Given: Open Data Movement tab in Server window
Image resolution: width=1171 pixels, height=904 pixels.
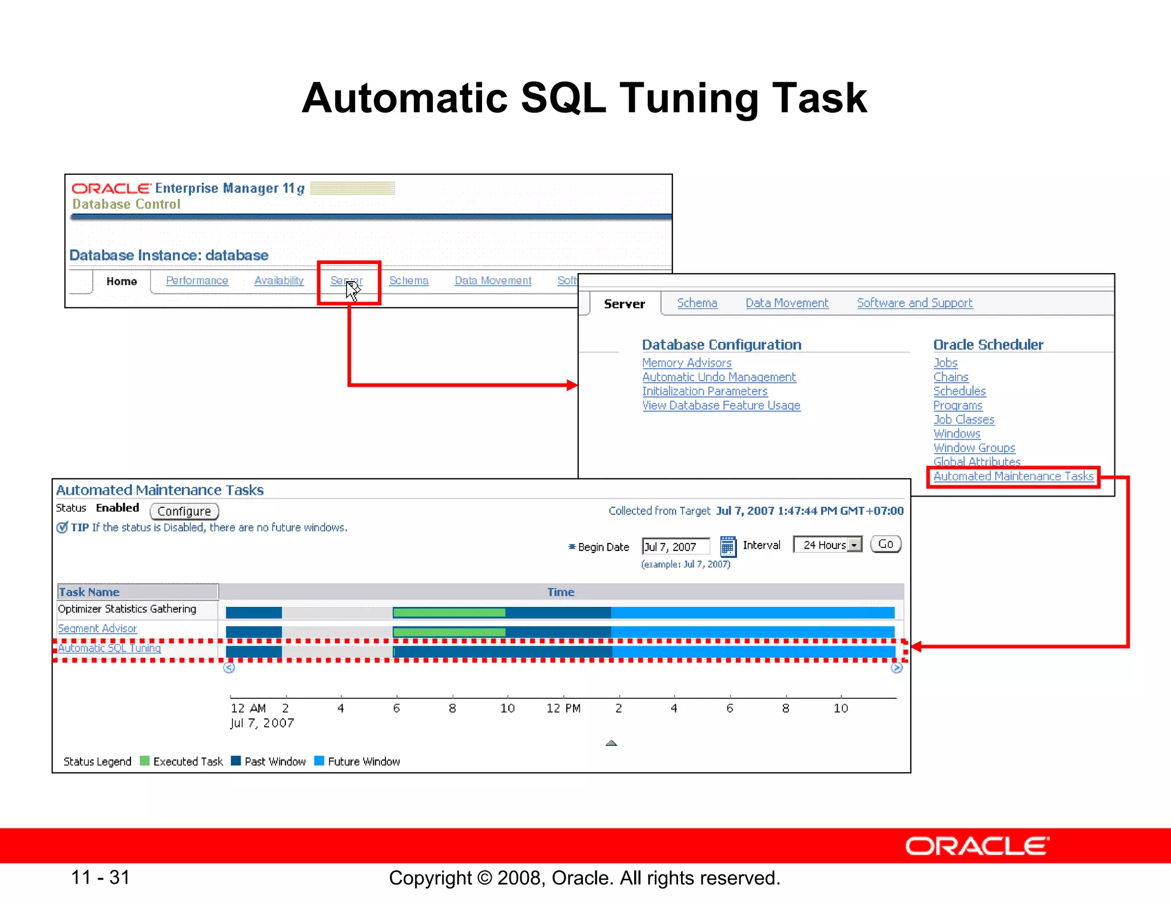Looking at the screenshot, I should coord(787,303).
